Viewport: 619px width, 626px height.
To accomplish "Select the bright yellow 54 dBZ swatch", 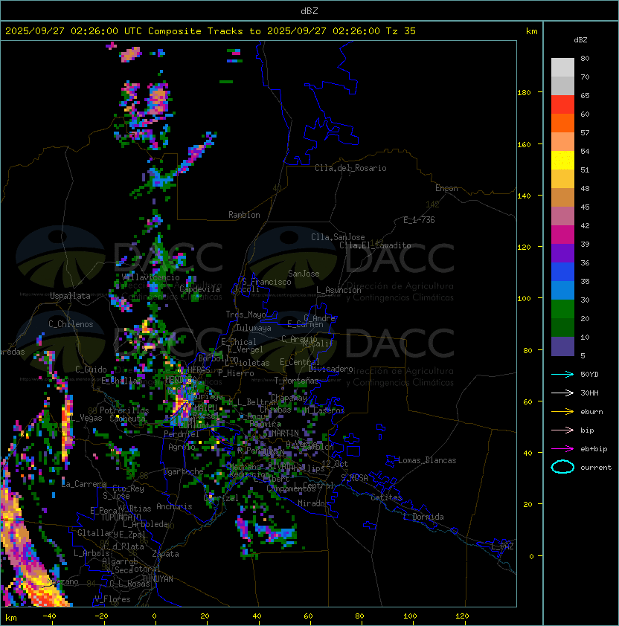I will coord(562,161).
